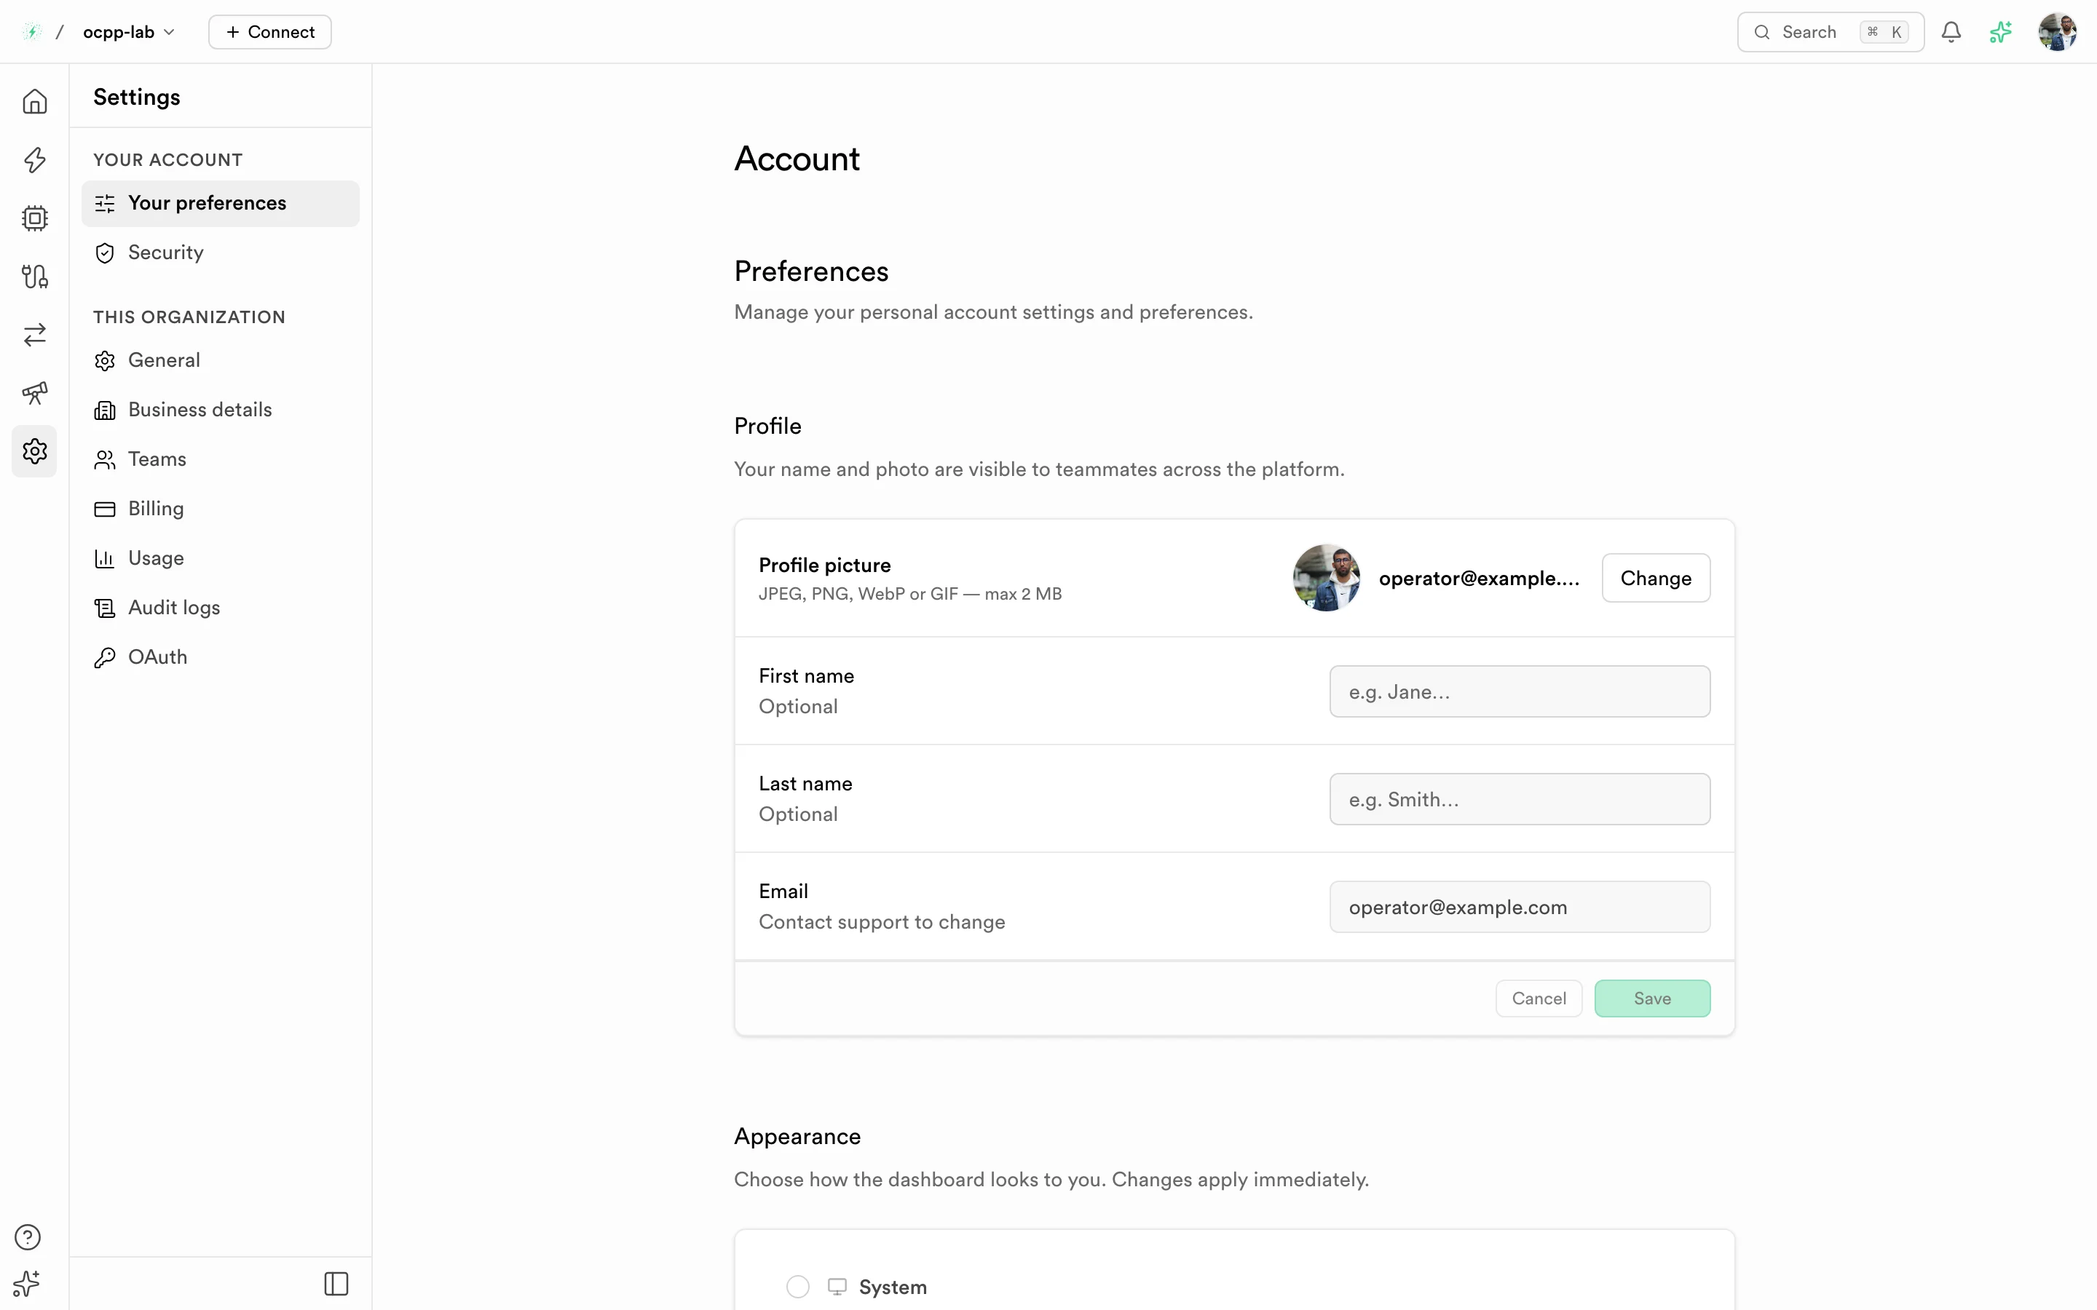Open the lightning bolt icon in the left rail
The width and height of the screenshot is (2097, 1310).
pyautogui.click(x=35, y=159)
